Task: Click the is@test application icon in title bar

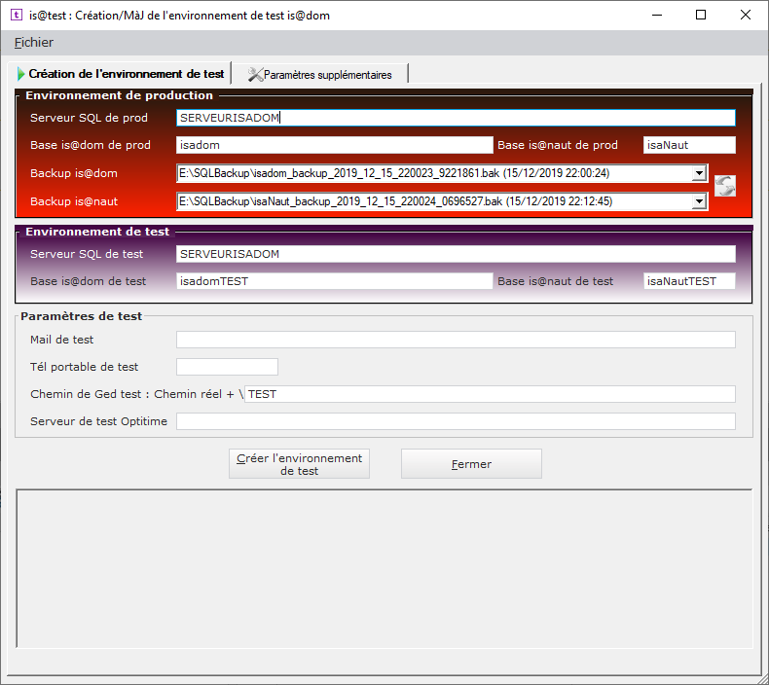Action: pyautogui.click(x=16, y=16)
